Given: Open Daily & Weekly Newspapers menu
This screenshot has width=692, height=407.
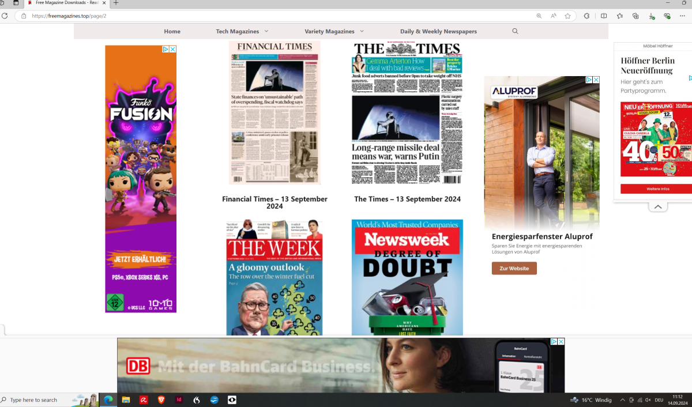Looking at the screenshot, I should (x=438, y=31).
